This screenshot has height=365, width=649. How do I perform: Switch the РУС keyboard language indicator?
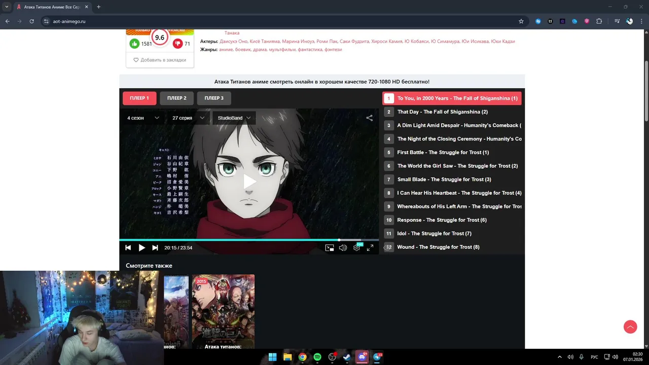tap(594, 357)
